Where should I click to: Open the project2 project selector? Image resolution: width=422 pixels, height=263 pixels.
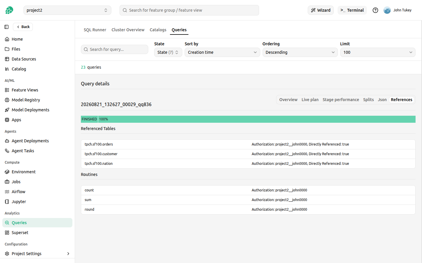coord(67,10)
